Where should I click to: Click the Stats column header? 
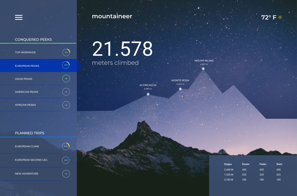279,164
